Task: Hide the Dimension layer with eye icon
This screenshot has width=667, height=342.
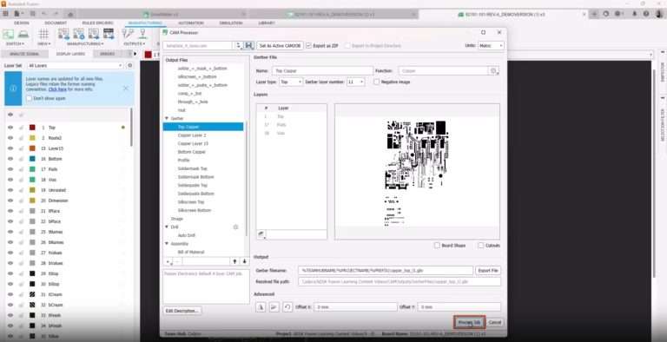Action: point(10,201)
